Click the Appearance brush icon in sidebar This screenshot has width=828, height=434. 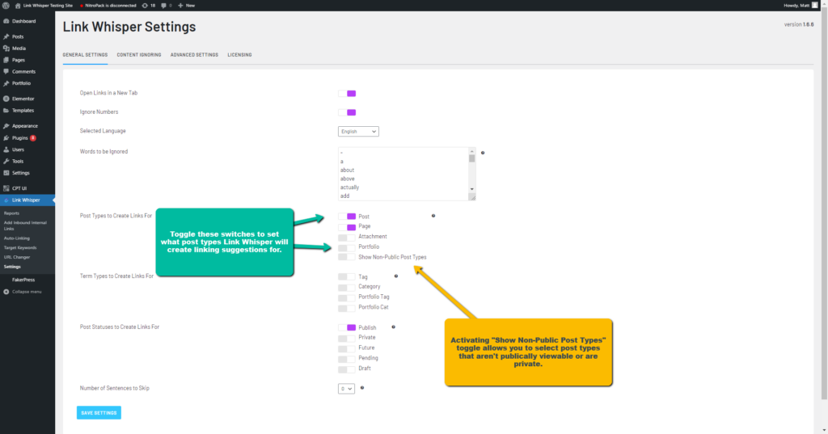6,125
